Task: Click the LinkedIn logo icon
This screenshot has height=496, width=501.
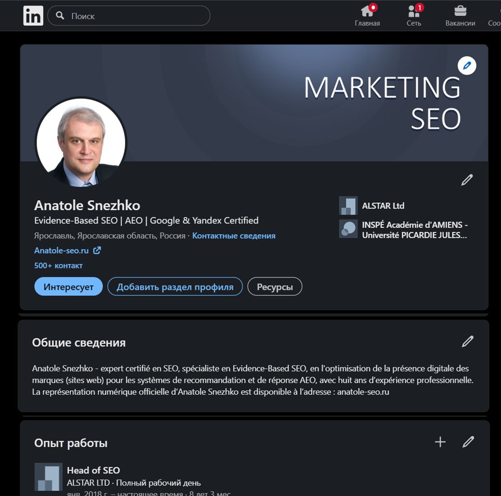Action: click(33, 16)
